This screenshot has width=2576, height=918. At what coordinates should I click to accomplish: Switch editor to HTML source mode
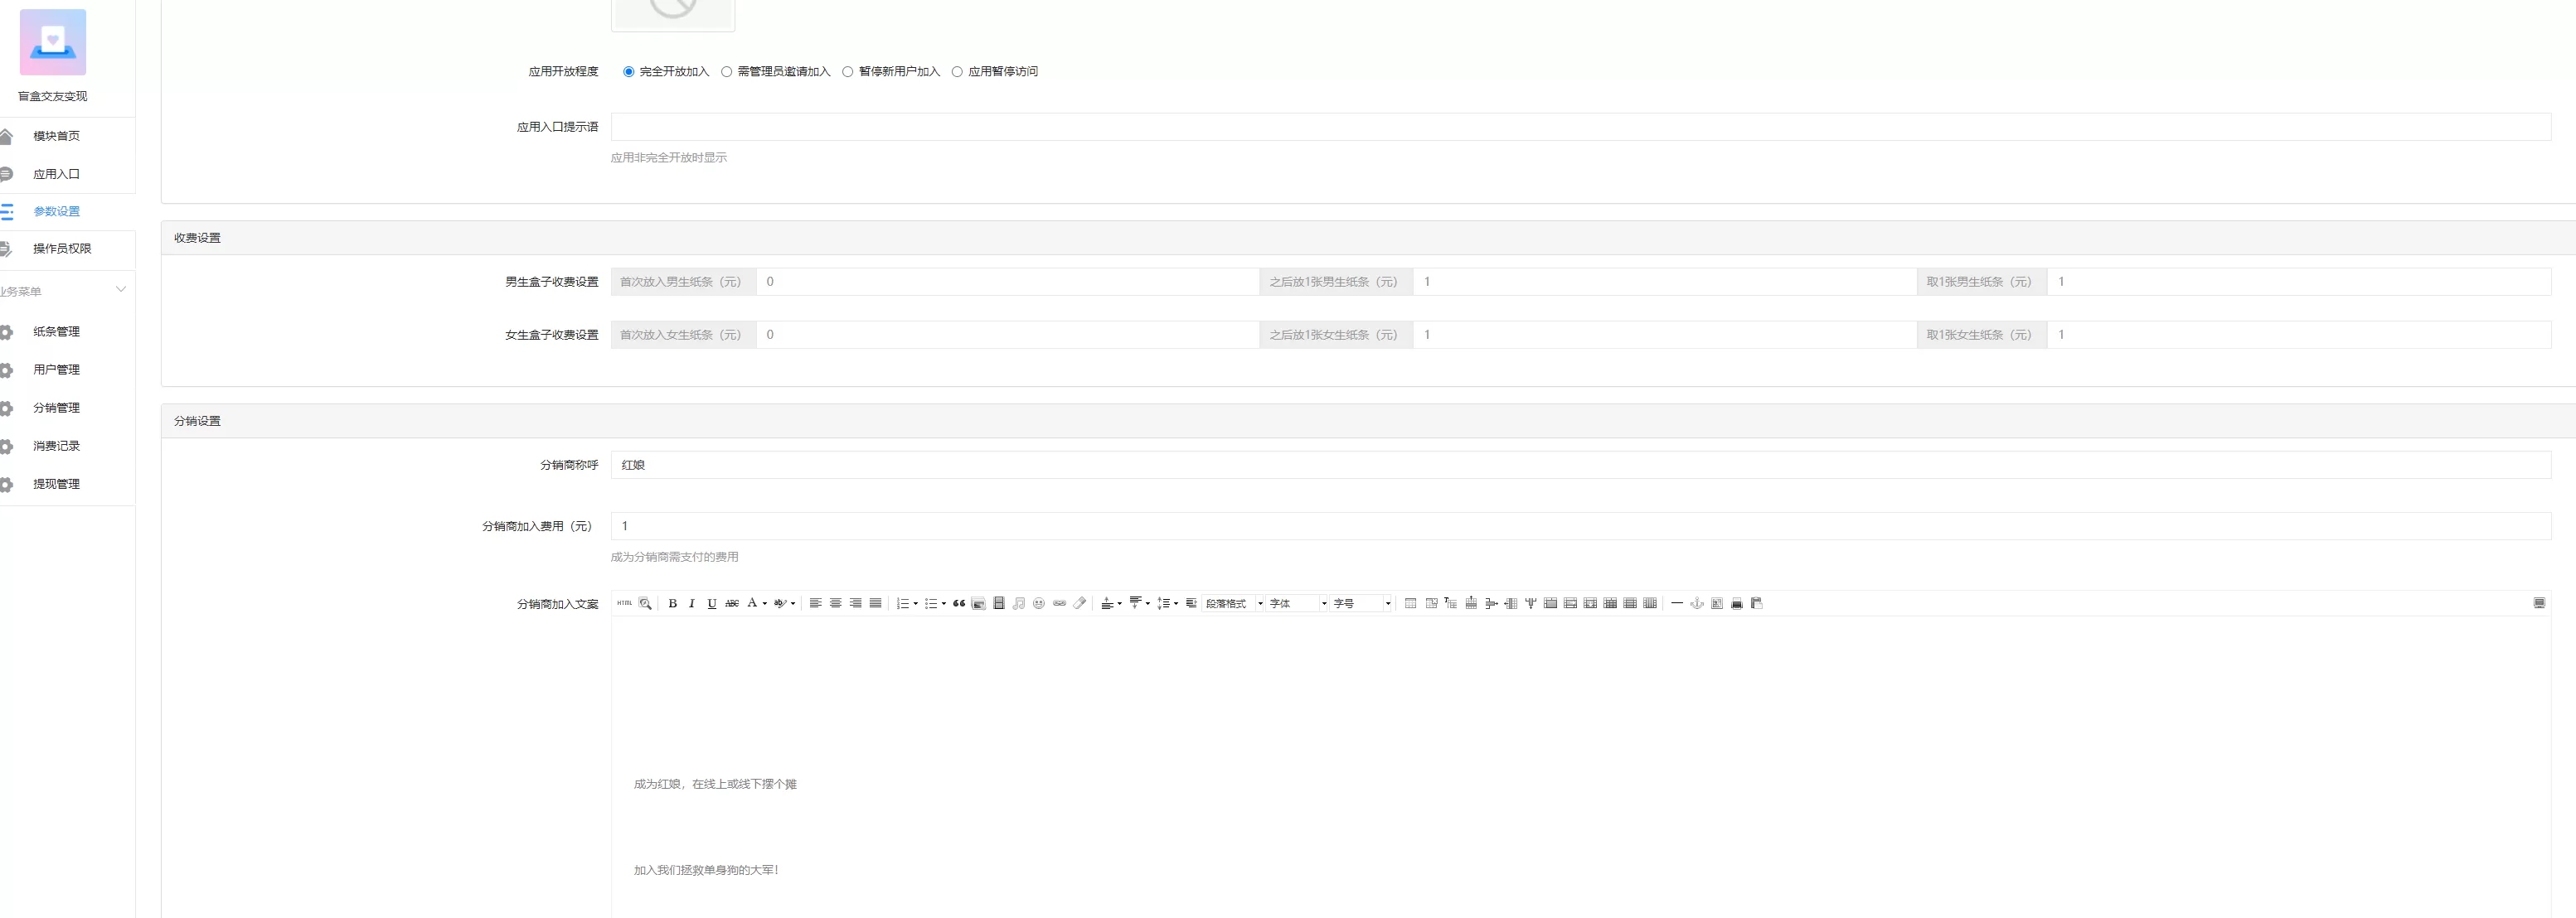[624, 603]
